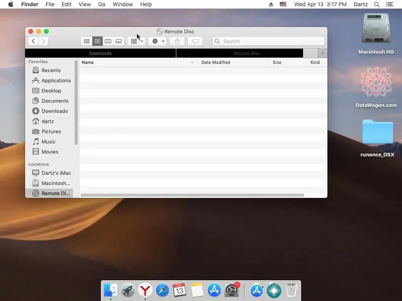402x301 pixels.
Task: Go forward with the right chevron
Action: (x=43, y=41)
